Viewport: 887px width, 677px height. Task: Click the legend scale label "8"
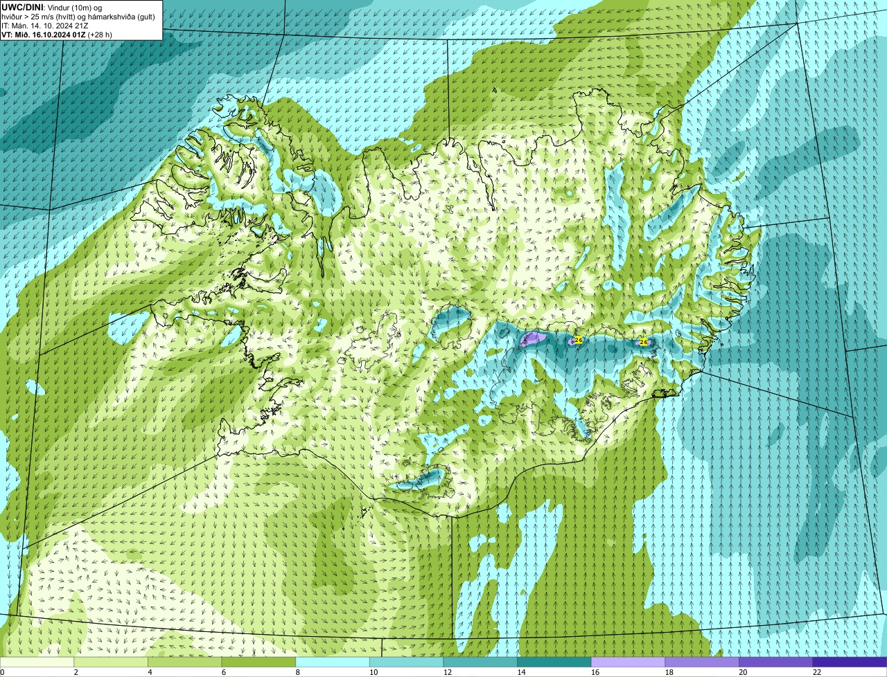[297, 672]
